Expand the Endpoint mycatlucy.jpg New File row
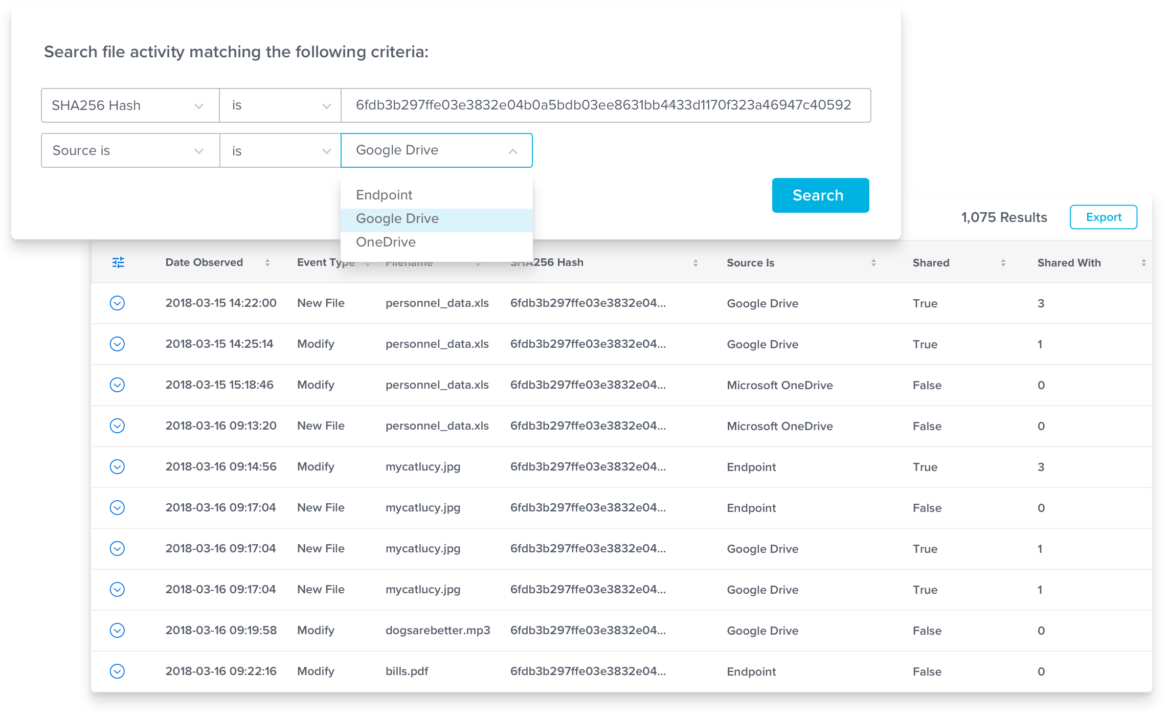 coord(117,508)
